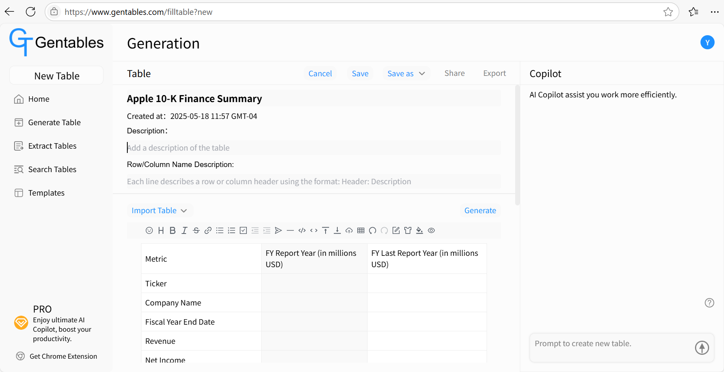Image resolution: width=724 pixels, height=372 pixels.
Task: Click the outdent icon
Action: tap(255, 230)
